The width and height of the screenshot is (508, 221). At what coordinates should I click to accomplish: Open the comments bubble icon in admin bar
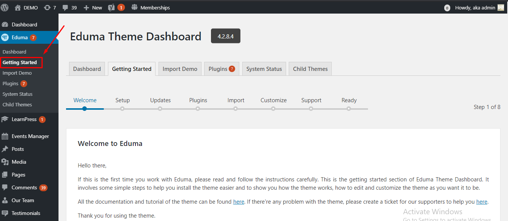[x=66, y=8]
